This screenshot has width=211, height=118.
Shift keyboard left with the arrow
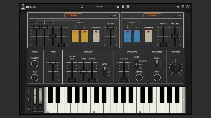pyautogui.click(x=45, y=100)
